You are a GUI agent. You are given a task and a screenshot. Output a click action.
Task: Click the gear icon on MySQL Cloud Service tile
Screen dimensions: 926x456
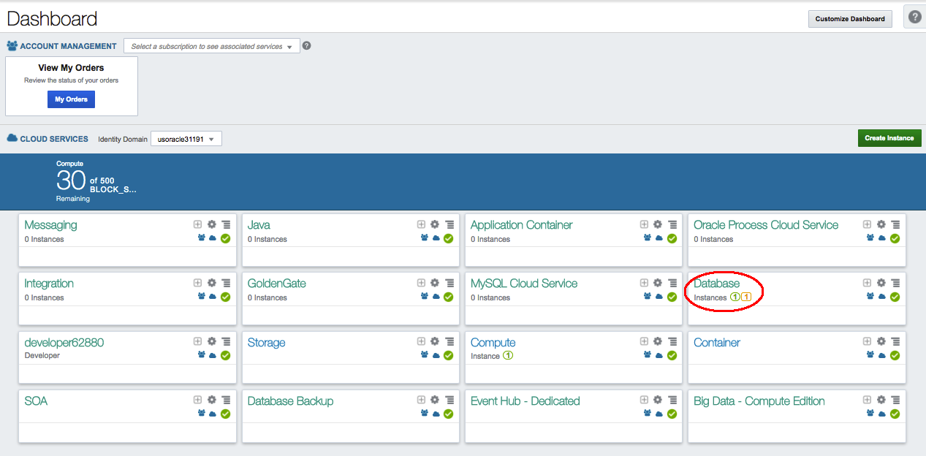pos(658,283)
